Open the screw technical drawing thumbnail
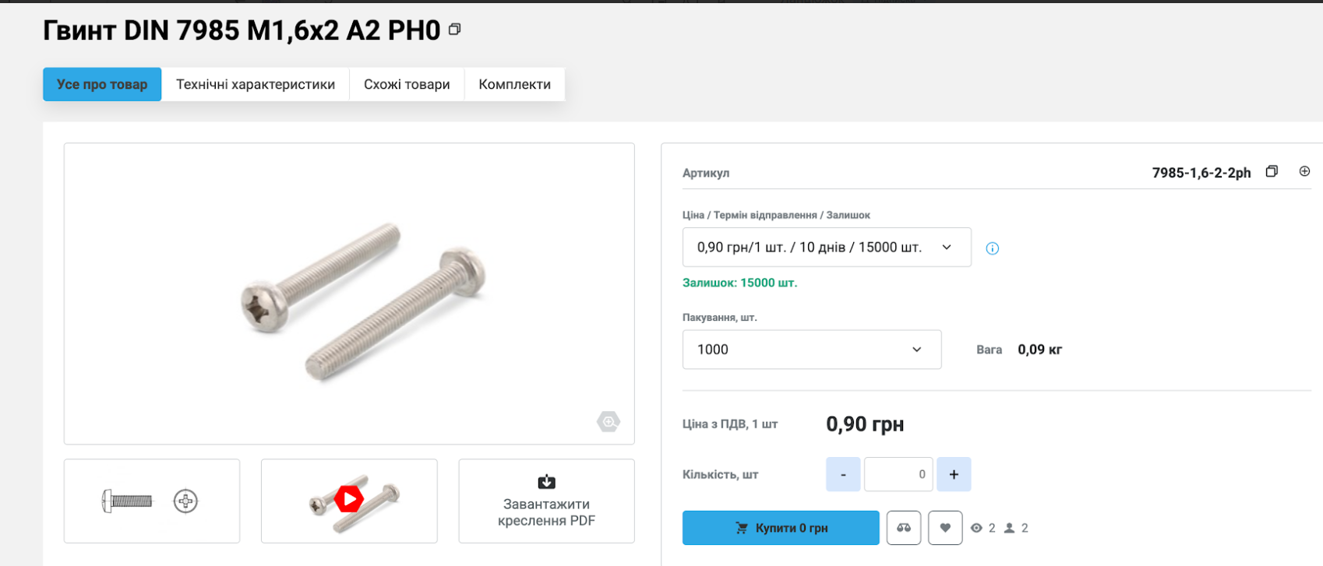 pyautogui.click(x=152, y=501)
